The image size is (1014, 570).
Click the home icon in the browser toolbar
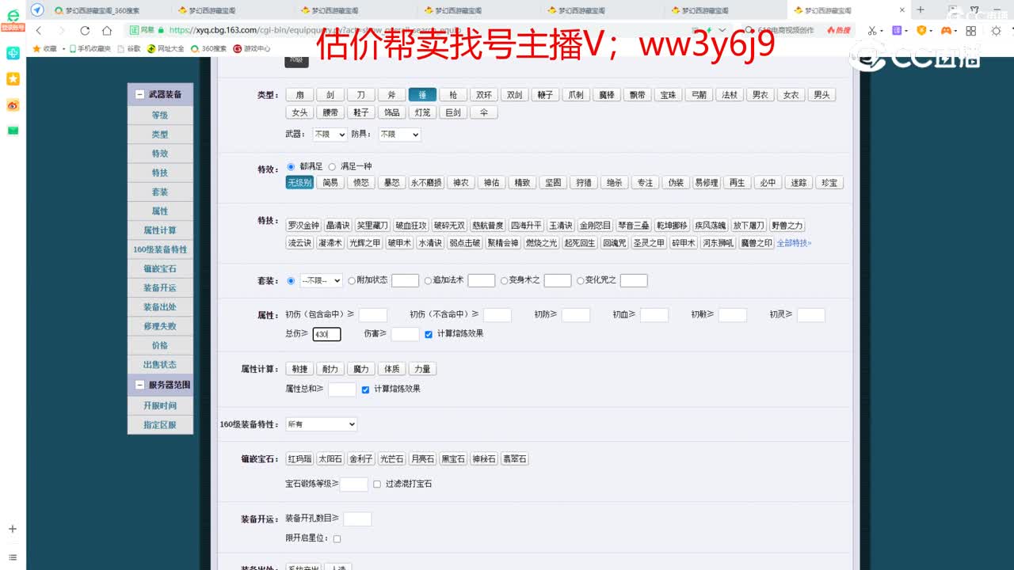coord(107,31)
